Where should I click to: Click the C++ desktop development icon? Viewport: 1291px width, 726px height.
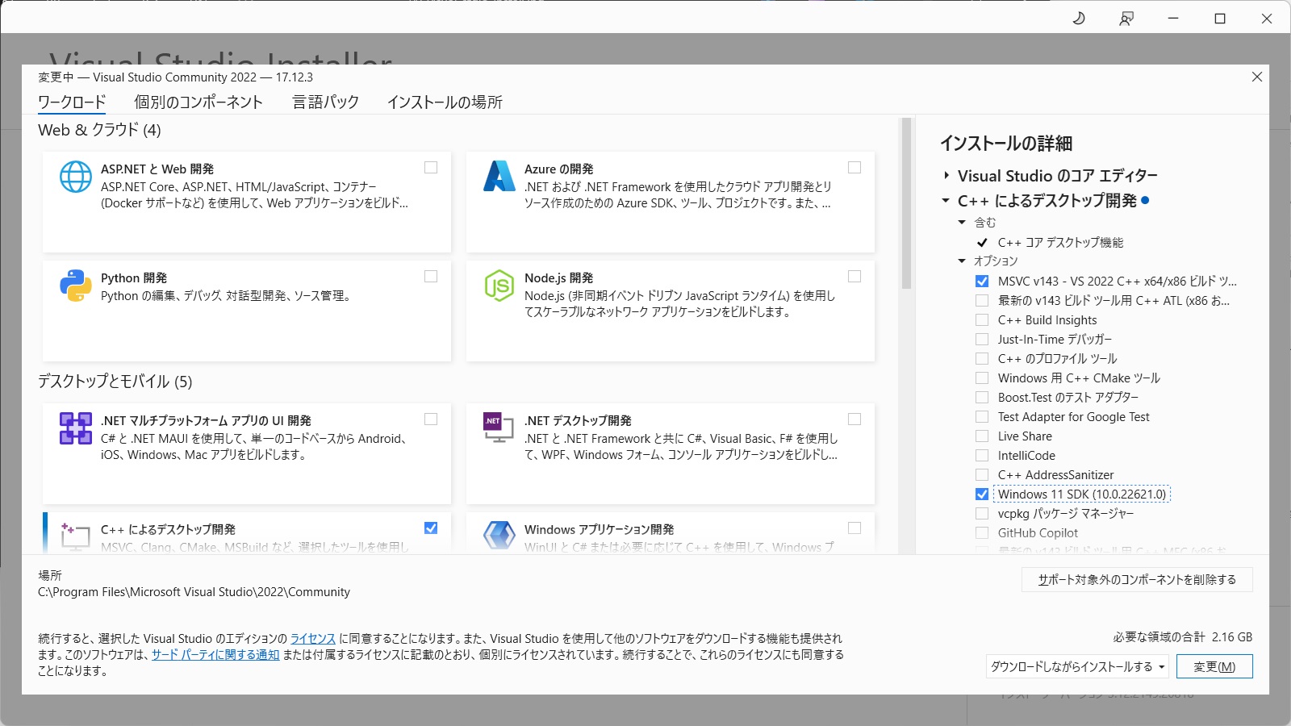(75, 536)
